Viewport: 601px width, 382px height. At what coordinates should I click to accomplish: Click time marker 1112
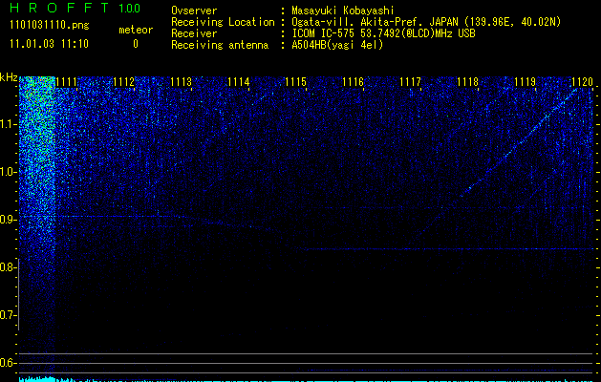click(124, 82)
